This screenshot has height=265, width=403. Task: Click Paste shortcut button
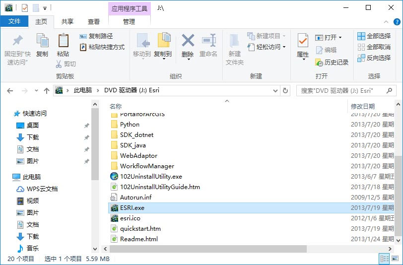point(102,47)
